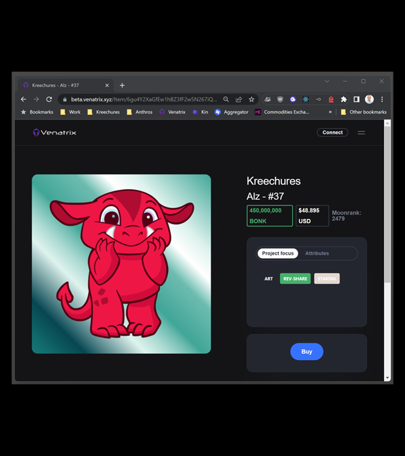
Task: Open the Venatrix bookmark
Action: click(172, 112)
